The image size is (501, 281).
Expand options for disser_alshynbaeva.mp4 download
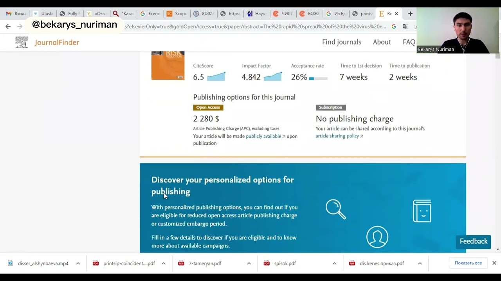tap(78, 263)
